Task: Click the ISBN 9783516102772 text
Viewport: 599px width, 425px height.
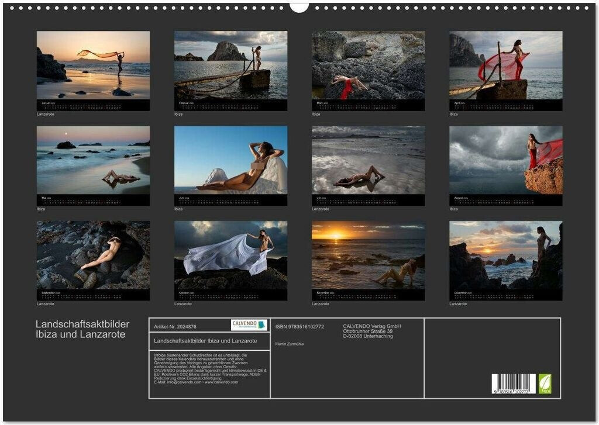Action: 299,327
